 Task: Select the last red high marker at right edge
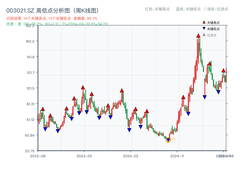223,70
